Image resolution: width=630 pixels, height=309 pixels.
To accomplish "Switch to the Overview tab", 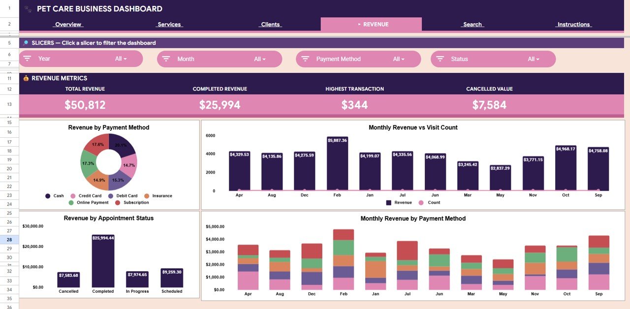I will click(68, 24).
